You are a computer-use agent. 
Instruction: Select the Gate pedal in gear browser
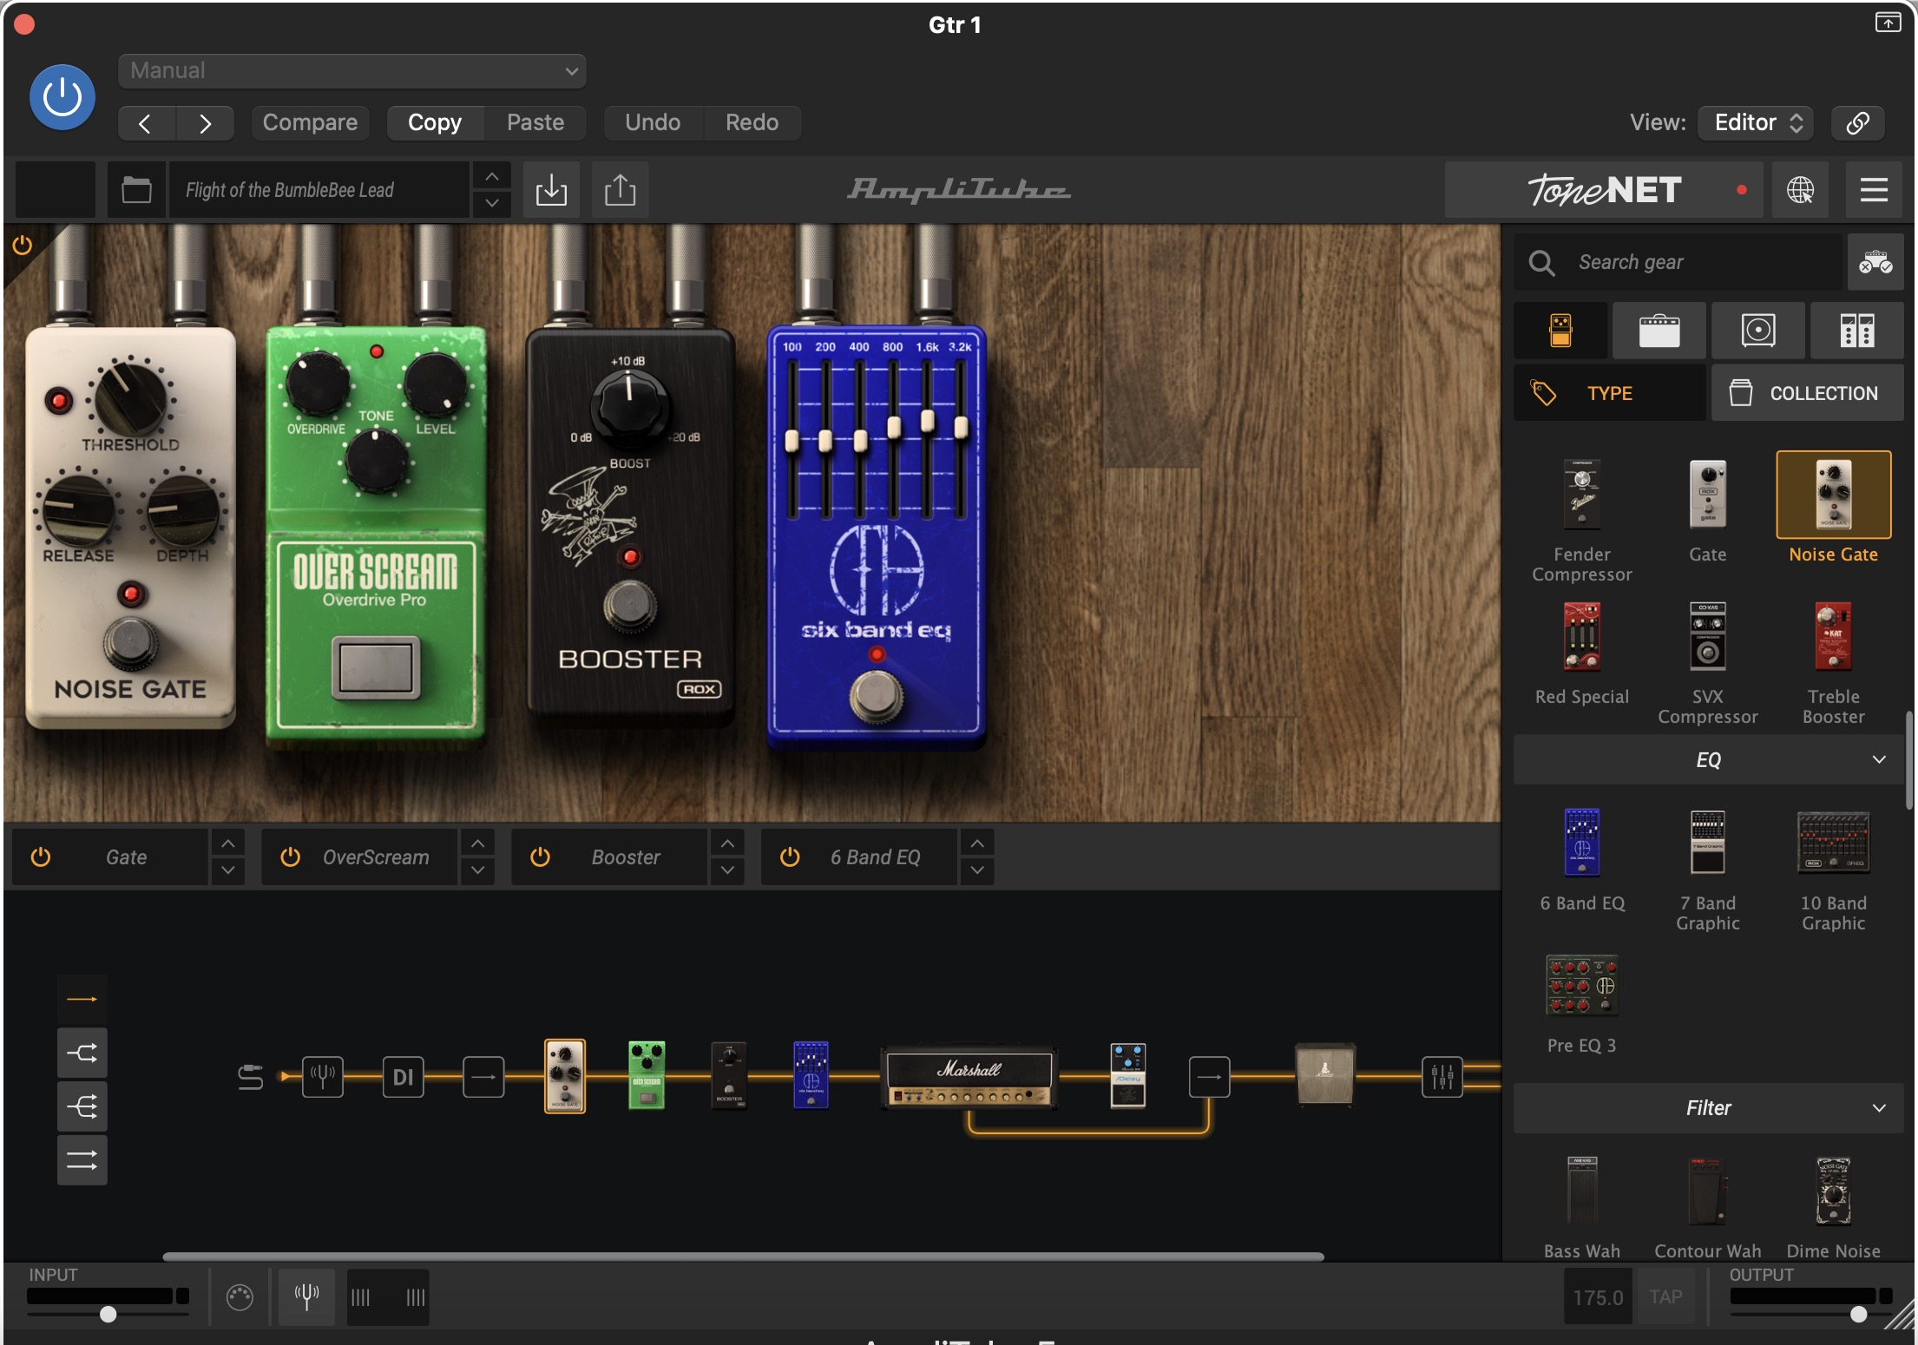1707,495
